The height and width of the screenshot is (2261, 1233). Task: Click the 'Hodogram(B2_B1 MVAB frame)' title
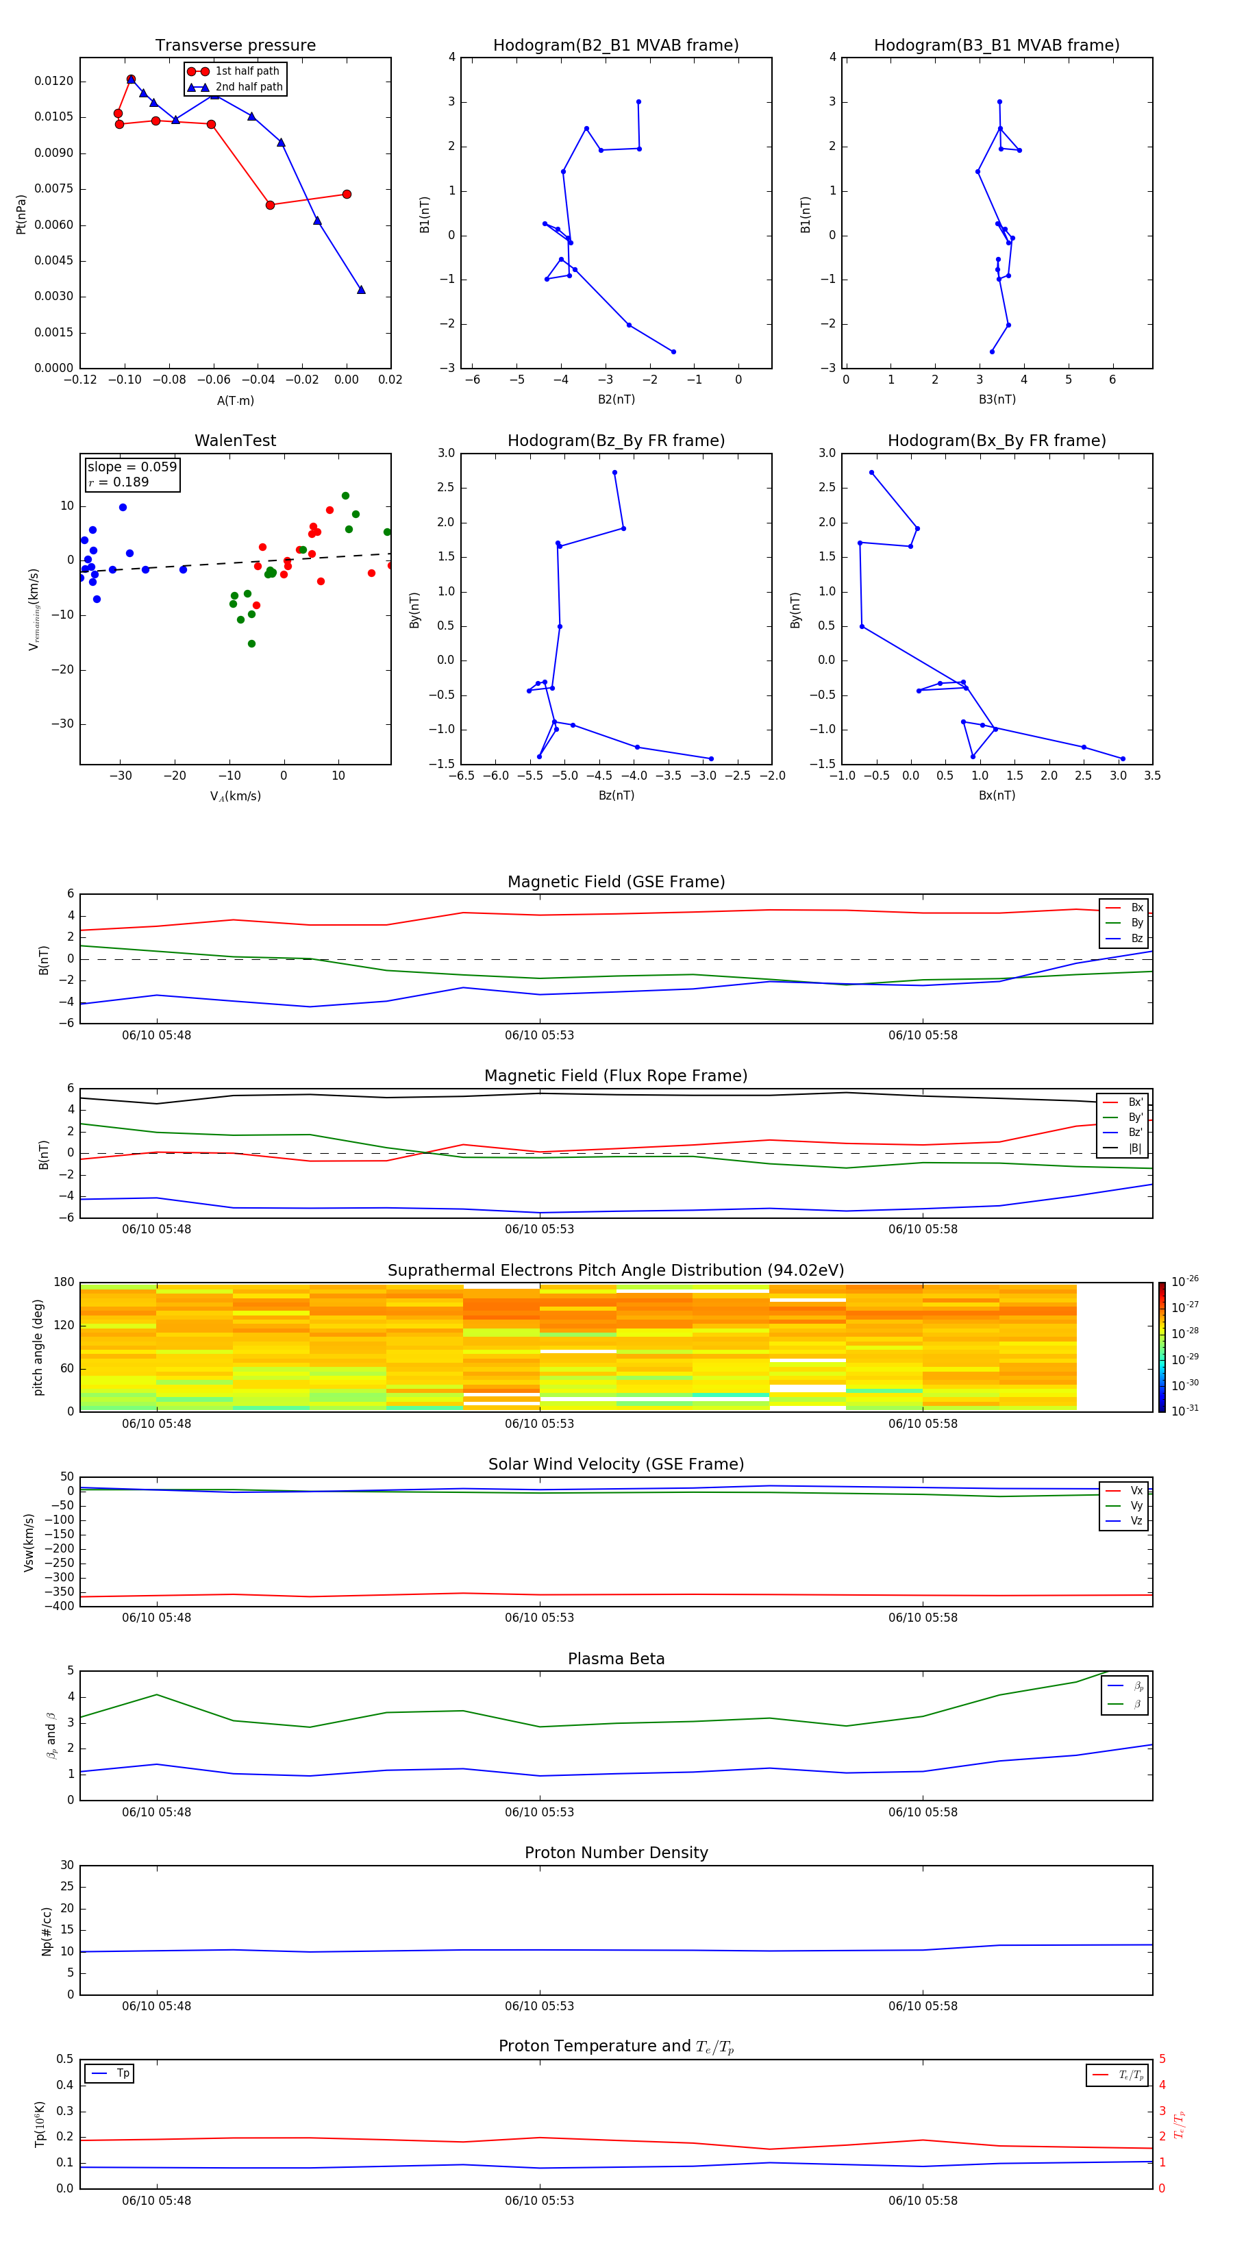(616, 46)
